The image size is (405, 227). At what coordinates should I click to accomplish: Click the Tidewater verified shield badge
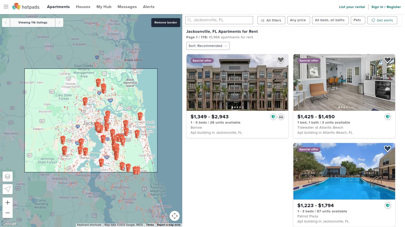tap(388, 117)
